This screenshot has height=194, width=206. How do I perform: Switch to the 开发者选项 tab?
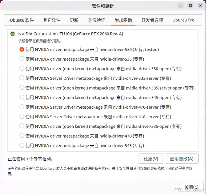[x=152, y=20]
